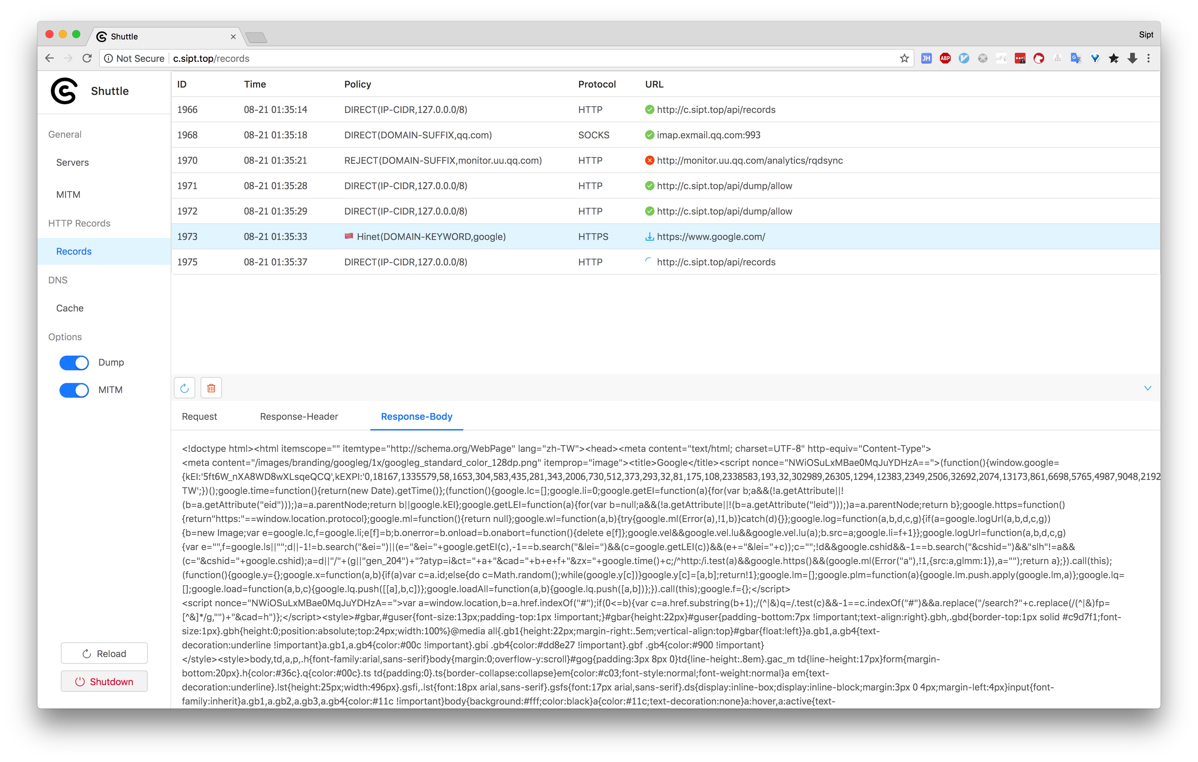1198x762 pixels.
Task: Disable the Dump toggle switch
Action: (74, 363)
